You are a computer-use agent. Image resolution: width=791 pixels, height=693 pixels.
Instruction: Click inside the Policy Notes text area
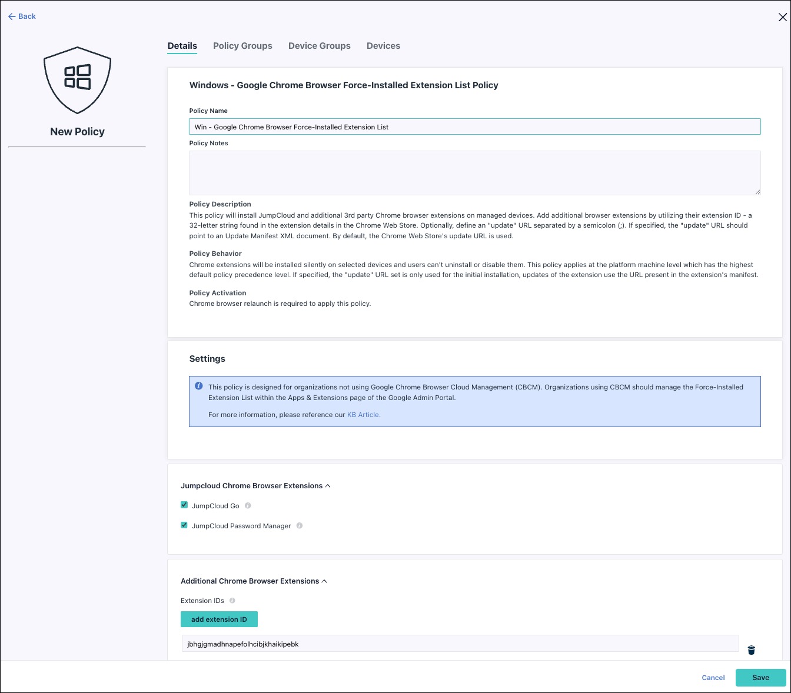[474, 172]
